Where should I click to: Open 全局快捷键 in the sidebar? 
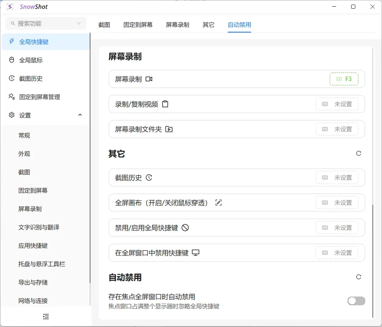pos(46,42)
